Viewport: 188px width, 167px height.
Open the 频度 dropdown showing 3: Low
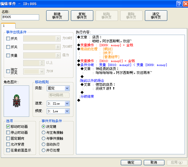point(67,111)
